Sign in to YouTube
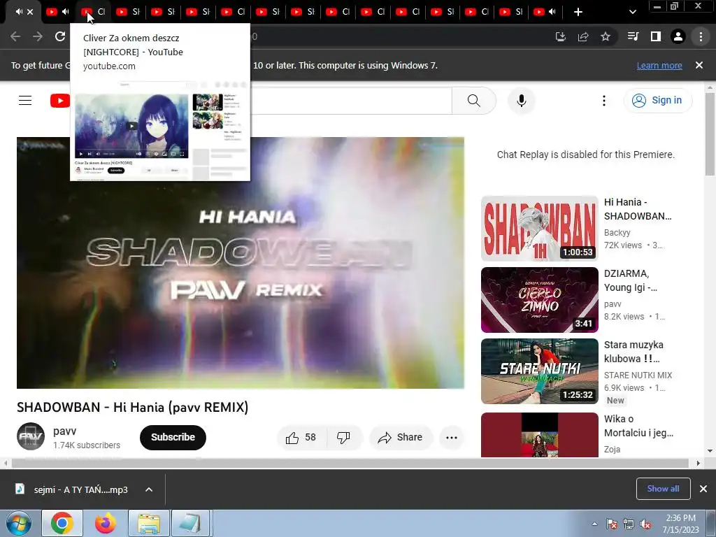The width and height of the screenshot is (716, 537). click(x=657, y=101)
